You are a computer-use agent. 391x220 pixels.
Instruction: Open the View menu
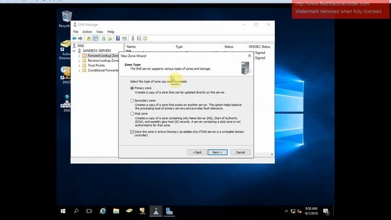[x=100, y=32]
